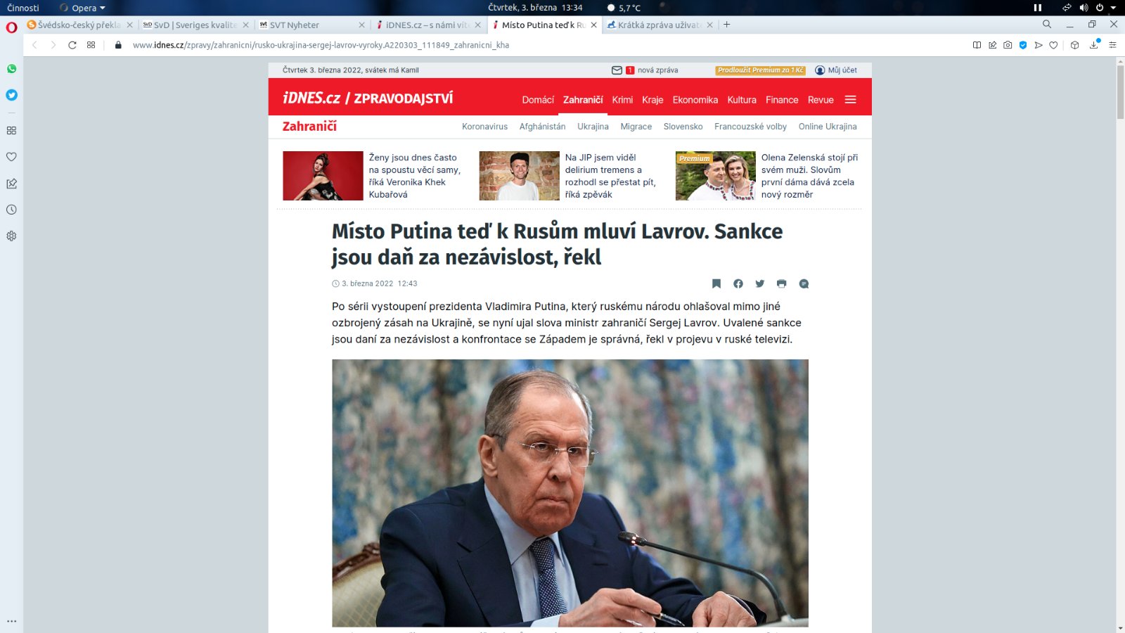This screenshot has width=1125, height=633.
Task: Share article on Facebook
Action: pyautogui.click(x=738, y=283)
